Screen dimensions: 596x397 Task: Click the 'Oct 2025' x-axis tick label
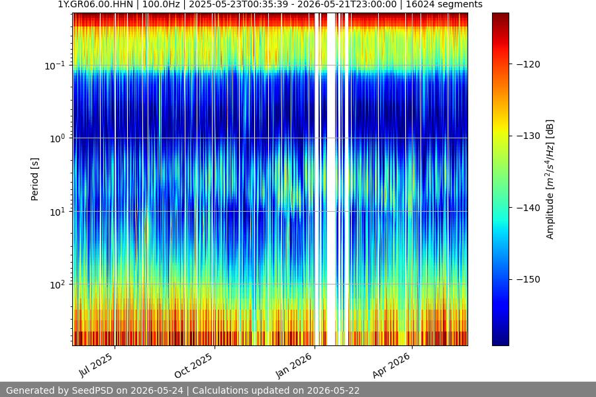click(193, 366)
